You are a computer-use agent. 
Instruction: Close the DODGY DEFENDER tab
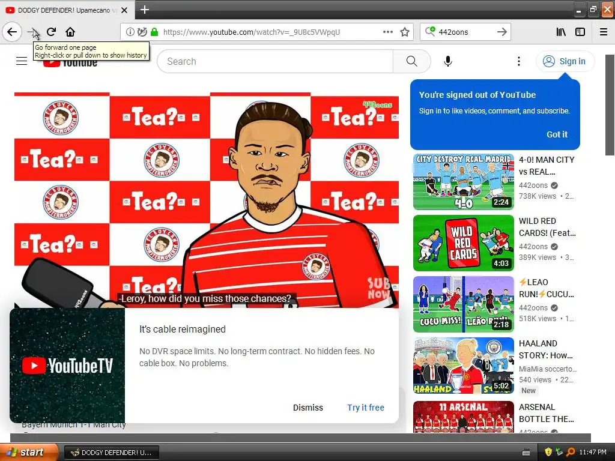[124, 10]
